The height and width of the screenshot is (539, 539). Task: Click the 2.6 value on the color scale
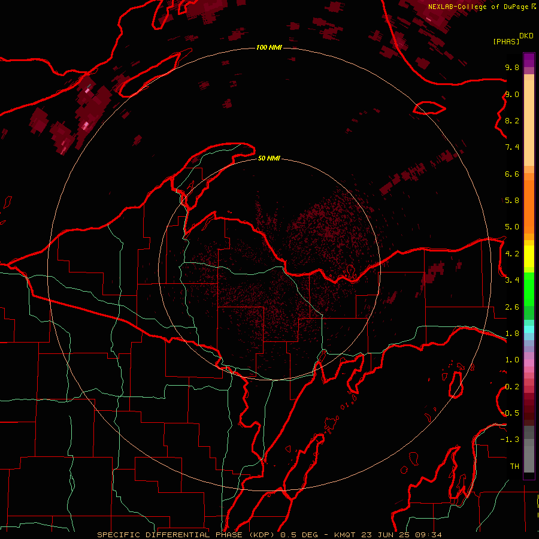(512, 307)
